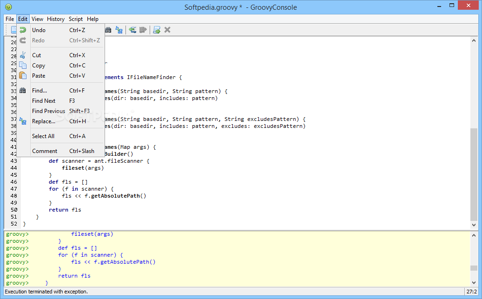Maximize the GroovyConsole window
Image resolution: width=482 pixels, height=299 pixels.
452,6
